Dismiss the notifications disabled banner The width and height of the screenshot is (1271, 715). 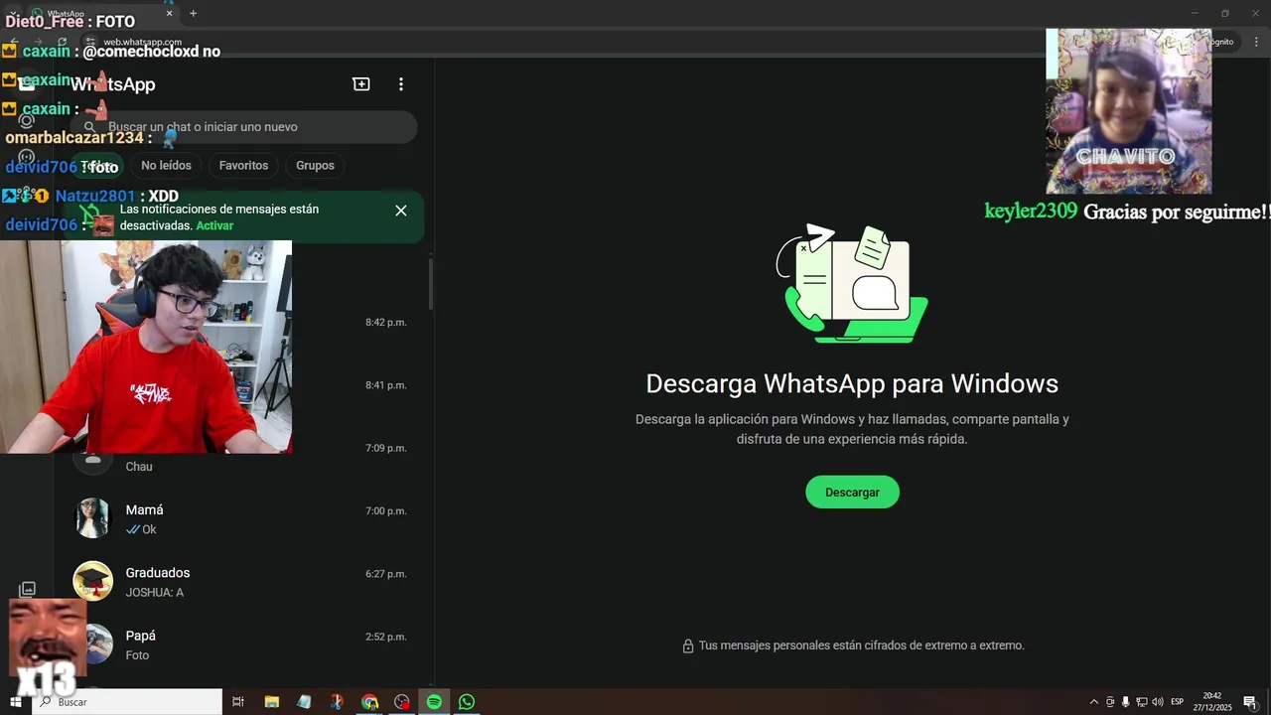(x=401, y=211)
